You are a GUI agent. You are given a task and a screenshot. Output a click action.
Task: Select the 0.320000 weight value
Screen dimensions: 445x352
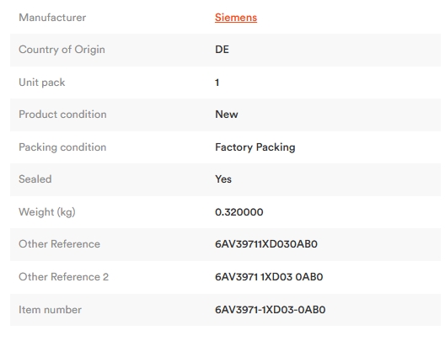239,212
